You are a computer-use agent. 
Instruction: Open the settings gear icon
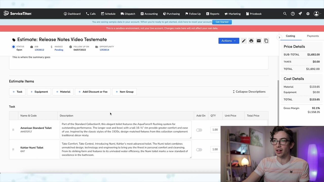(308, 14)
